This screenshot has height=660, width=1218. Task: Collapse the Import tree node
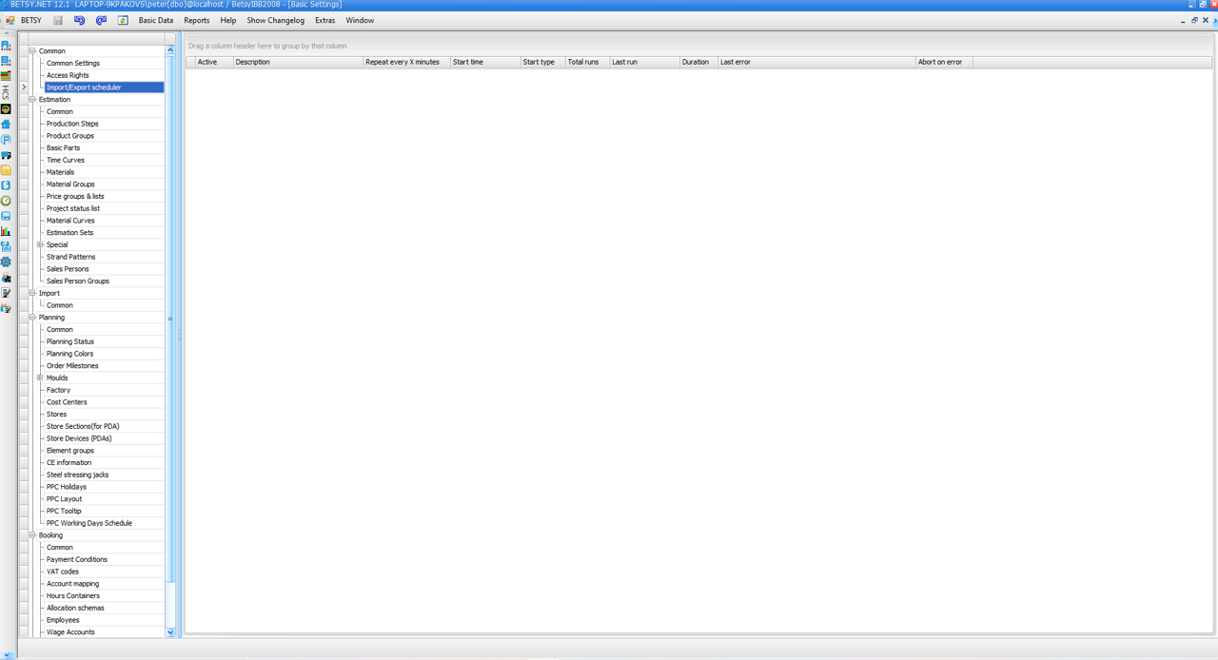point(32,293)
